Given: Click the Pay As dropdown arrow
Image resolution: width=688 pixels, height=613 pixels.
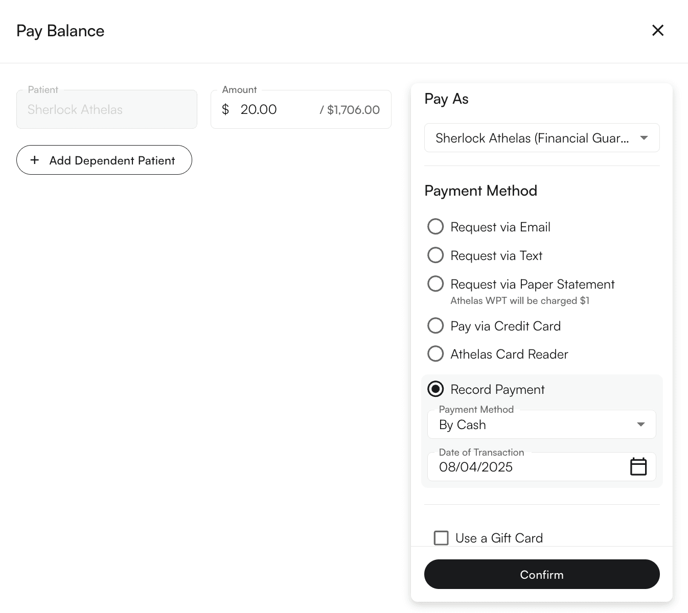Looking at the screenshot, I should 644,138.
